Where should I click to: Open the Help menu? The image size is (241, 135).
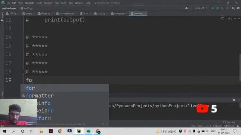pyautogui.click(x=88, y=3)
